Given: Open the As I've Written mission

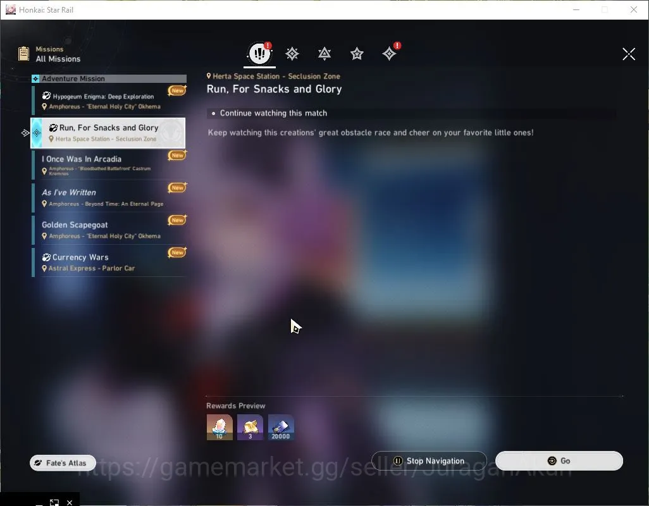Looking at the screenshot, I should (109, 197).
